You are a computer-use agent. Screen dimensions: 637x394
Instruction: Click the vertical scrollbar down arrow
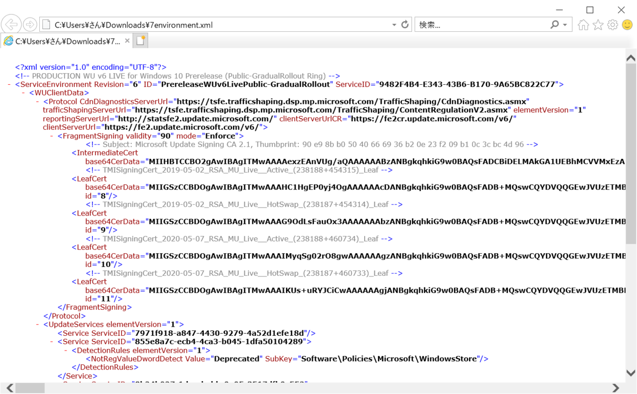pyautogui.click(x=631, y=373)
